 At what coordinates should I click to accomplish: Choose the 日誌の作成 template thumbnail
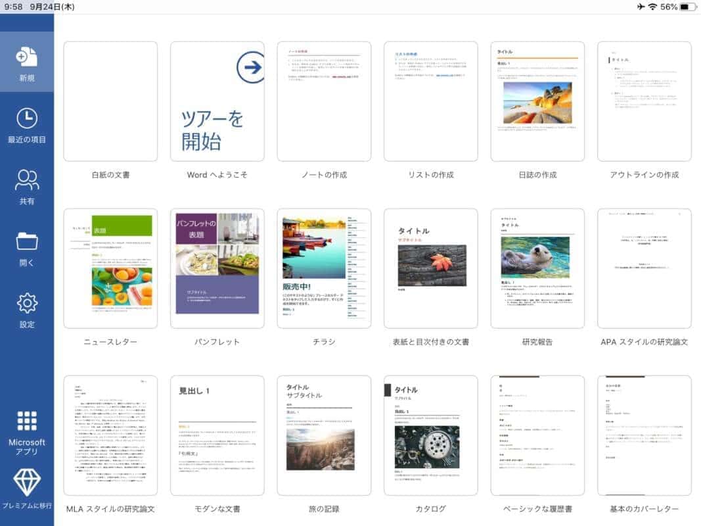point(537,101)
